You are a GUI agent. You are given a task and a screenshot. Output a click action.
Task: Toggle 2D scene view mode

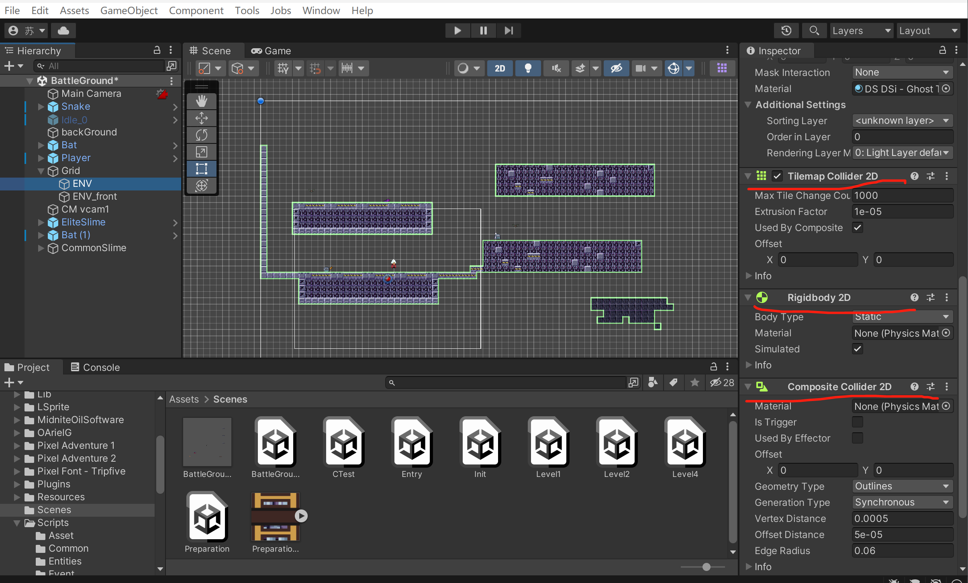coord(500,68)
